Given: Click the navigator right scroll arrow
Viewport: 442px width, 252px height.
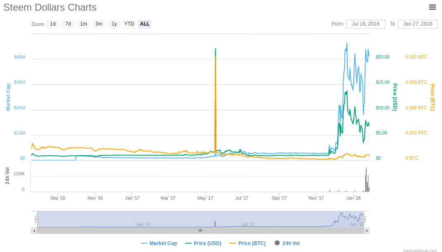Looking at the screenshot, I should click(x=367, y=231).
